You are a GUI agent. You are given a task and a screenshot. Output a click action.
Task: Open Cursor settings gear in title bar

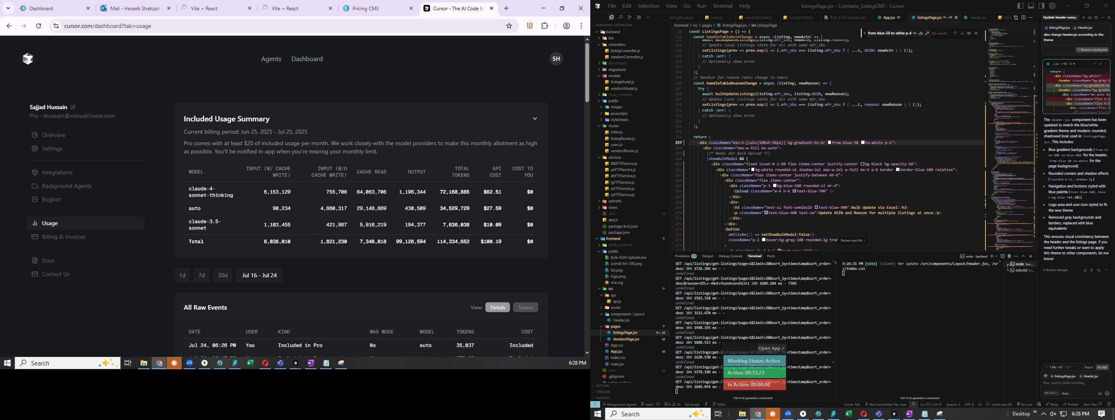click(1052, 6)
